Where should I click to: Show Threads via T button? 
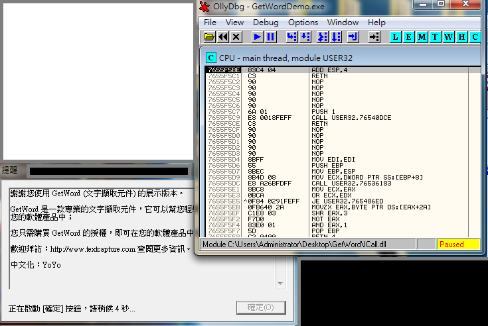435,37
